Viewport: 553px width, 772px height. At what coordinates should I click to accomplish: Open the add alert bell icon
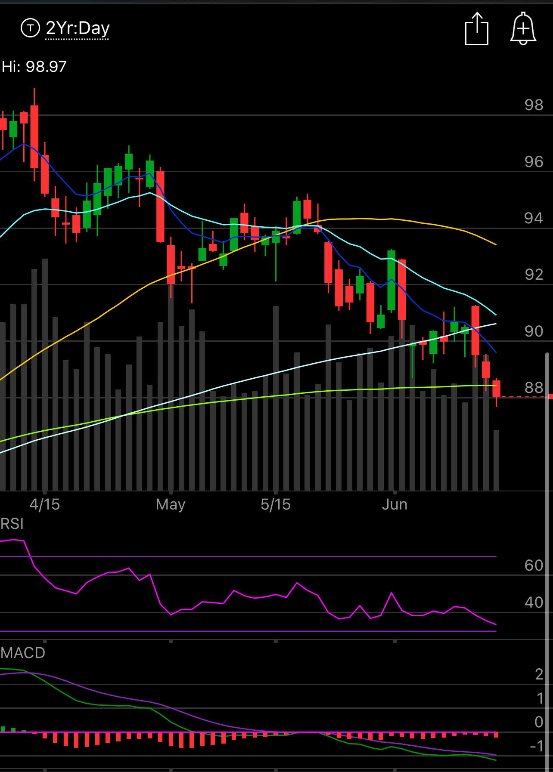523,28
